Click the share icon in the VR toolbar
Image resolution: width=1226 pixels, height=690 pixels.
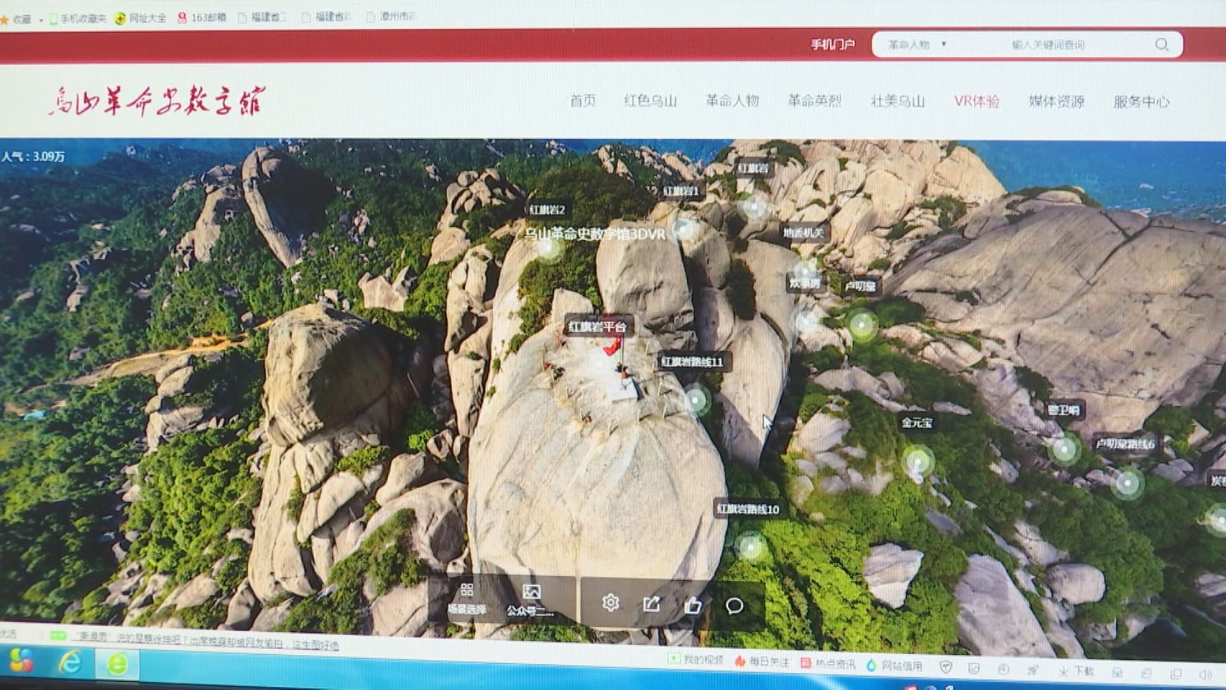point(651,604)
